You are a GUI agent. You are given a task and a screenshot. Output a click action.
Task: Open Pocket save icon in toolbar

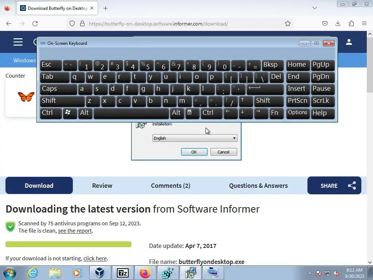click(325, 23)
